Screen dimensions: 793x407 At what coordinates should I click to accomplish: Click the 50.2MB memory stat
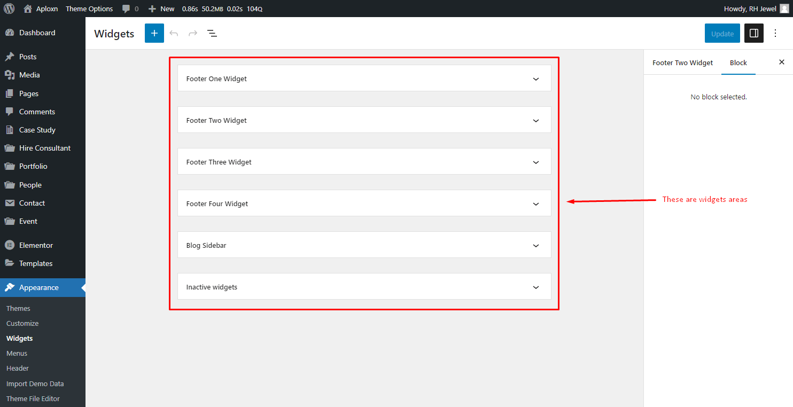213,9
